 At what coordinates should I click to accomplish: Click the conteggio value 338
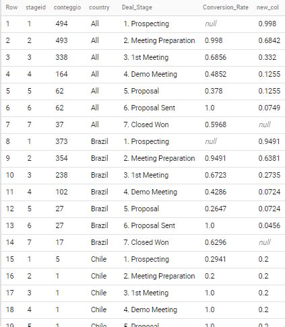coord(61,57)
